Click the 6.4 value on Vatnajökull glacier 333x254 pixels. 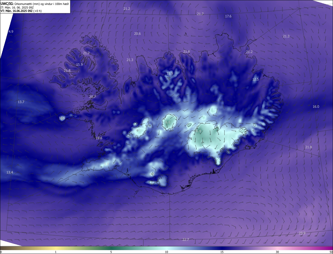(198, 131)
